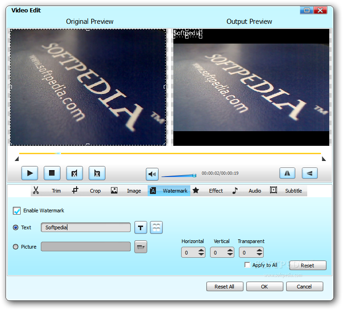Increase the Transparent value
Screen dimensions: 343x310
pos(260,250)
